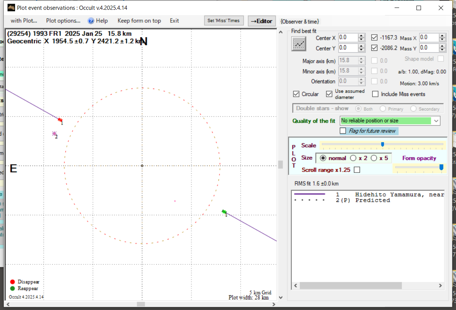Click the Plot Scale slider
456x310 pixels.
(382, 144)
